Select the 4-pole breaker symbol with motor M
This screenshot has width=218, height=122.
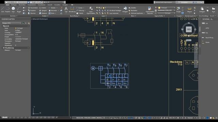110,76
